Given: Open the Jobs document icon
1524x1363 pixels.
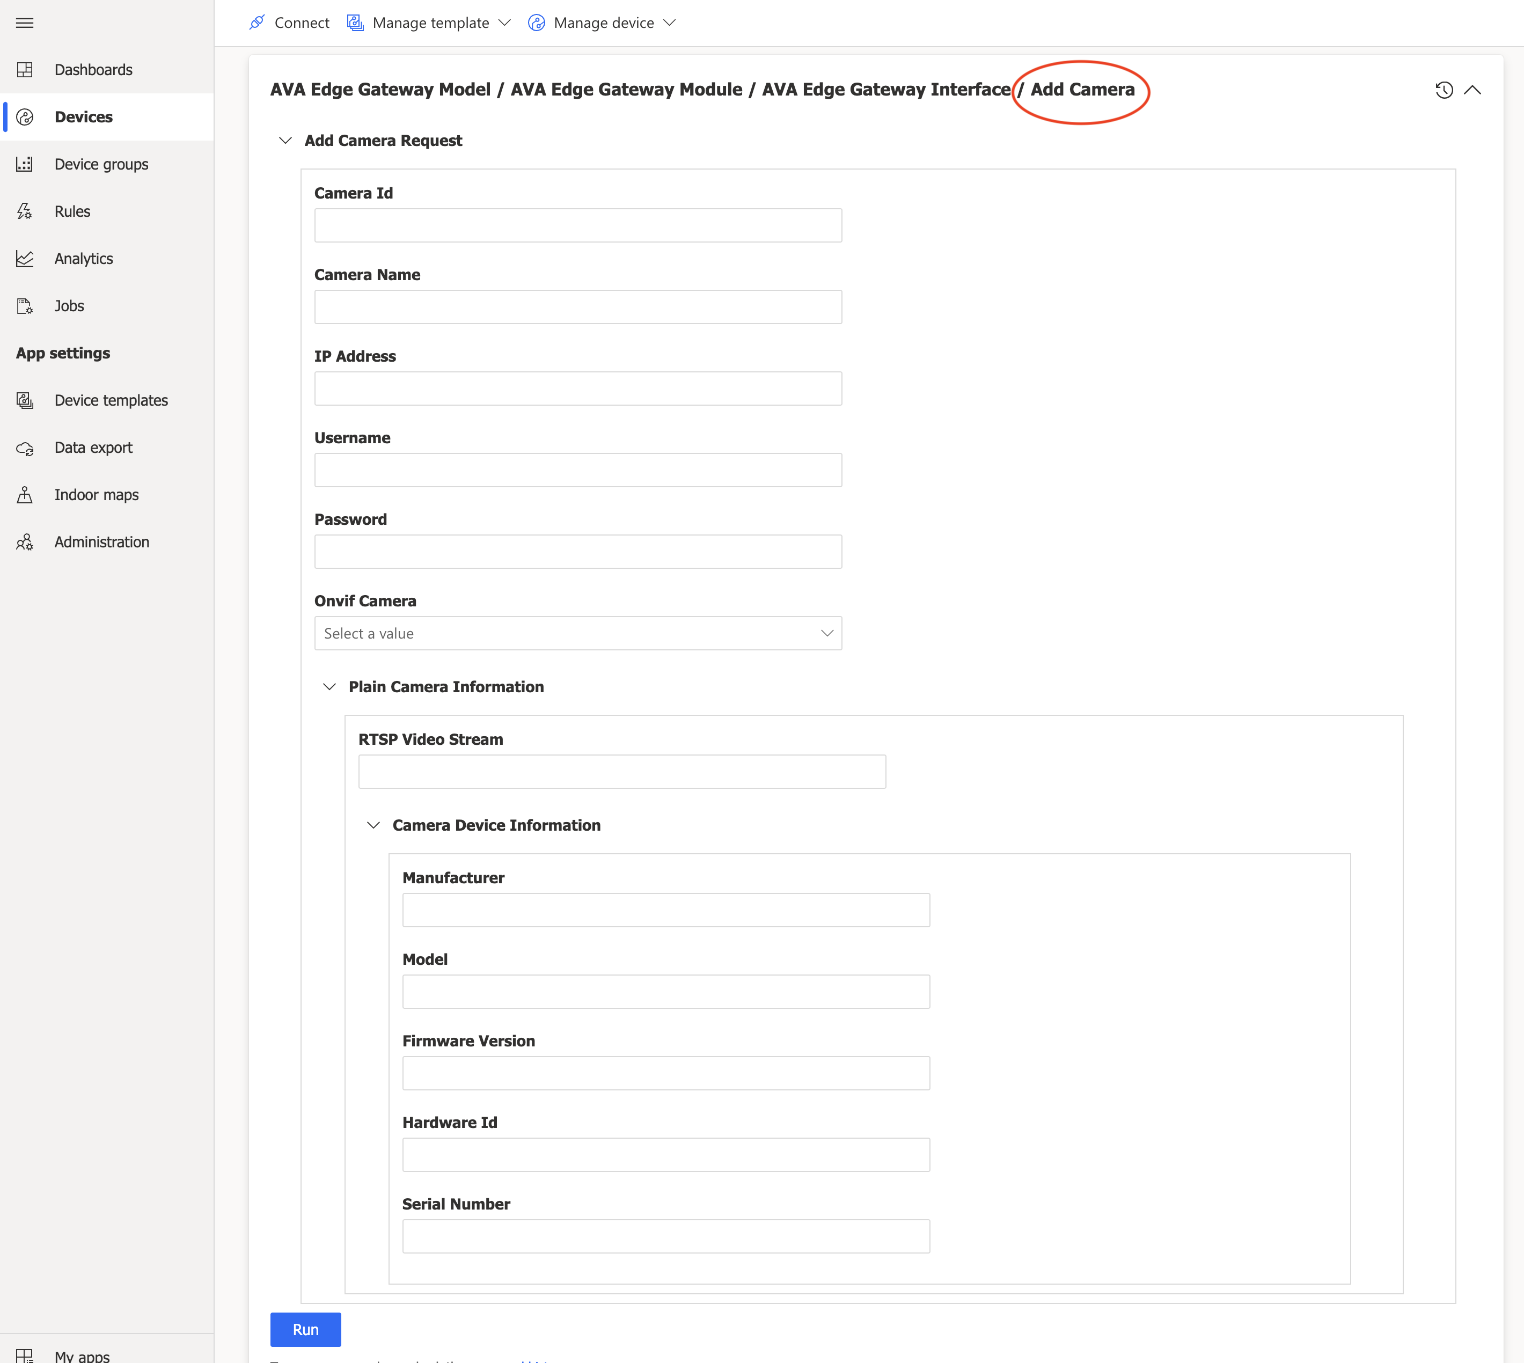Looking at the screenshot, I should coord(25,305).
